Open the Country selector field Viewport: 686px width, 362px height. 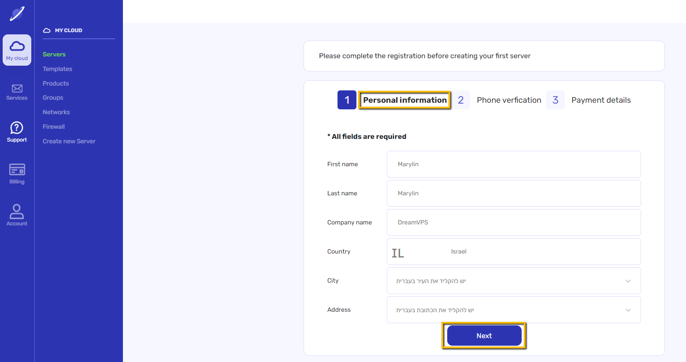(514, 251)
